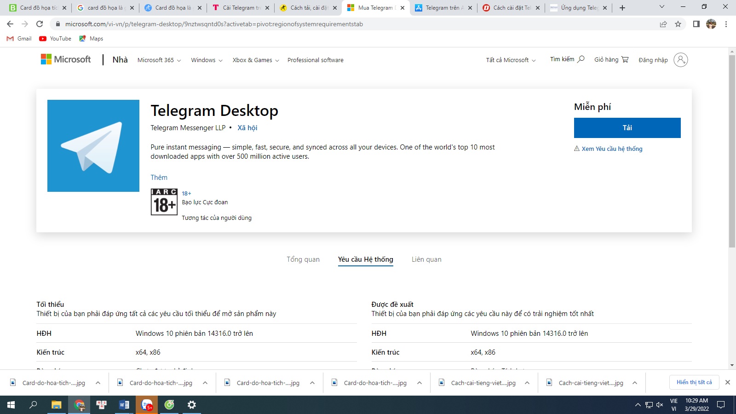Open the notification center icon
The width and height of the screenshot is (736, 414).
pyautogui.click(x=721, y=405)
